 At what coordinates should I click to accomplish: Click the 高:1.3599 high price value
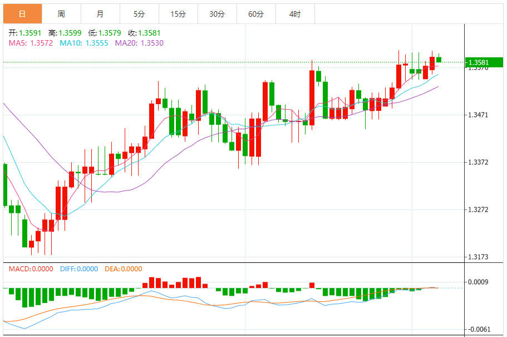65,33
